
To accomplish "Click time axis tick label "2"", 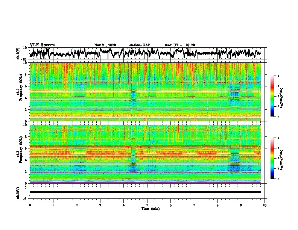I will pos(77,205).
